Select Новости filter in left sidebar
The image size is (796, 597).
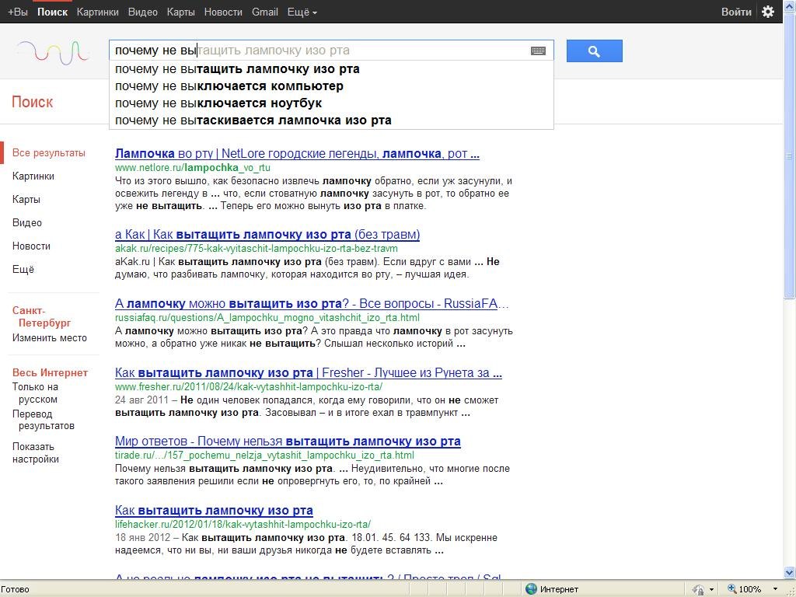(31, 246)
